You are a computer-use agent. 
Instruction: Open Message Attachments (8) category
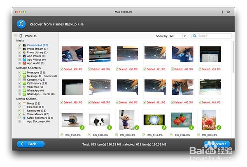pyautogui.click(x=42, y=76)
